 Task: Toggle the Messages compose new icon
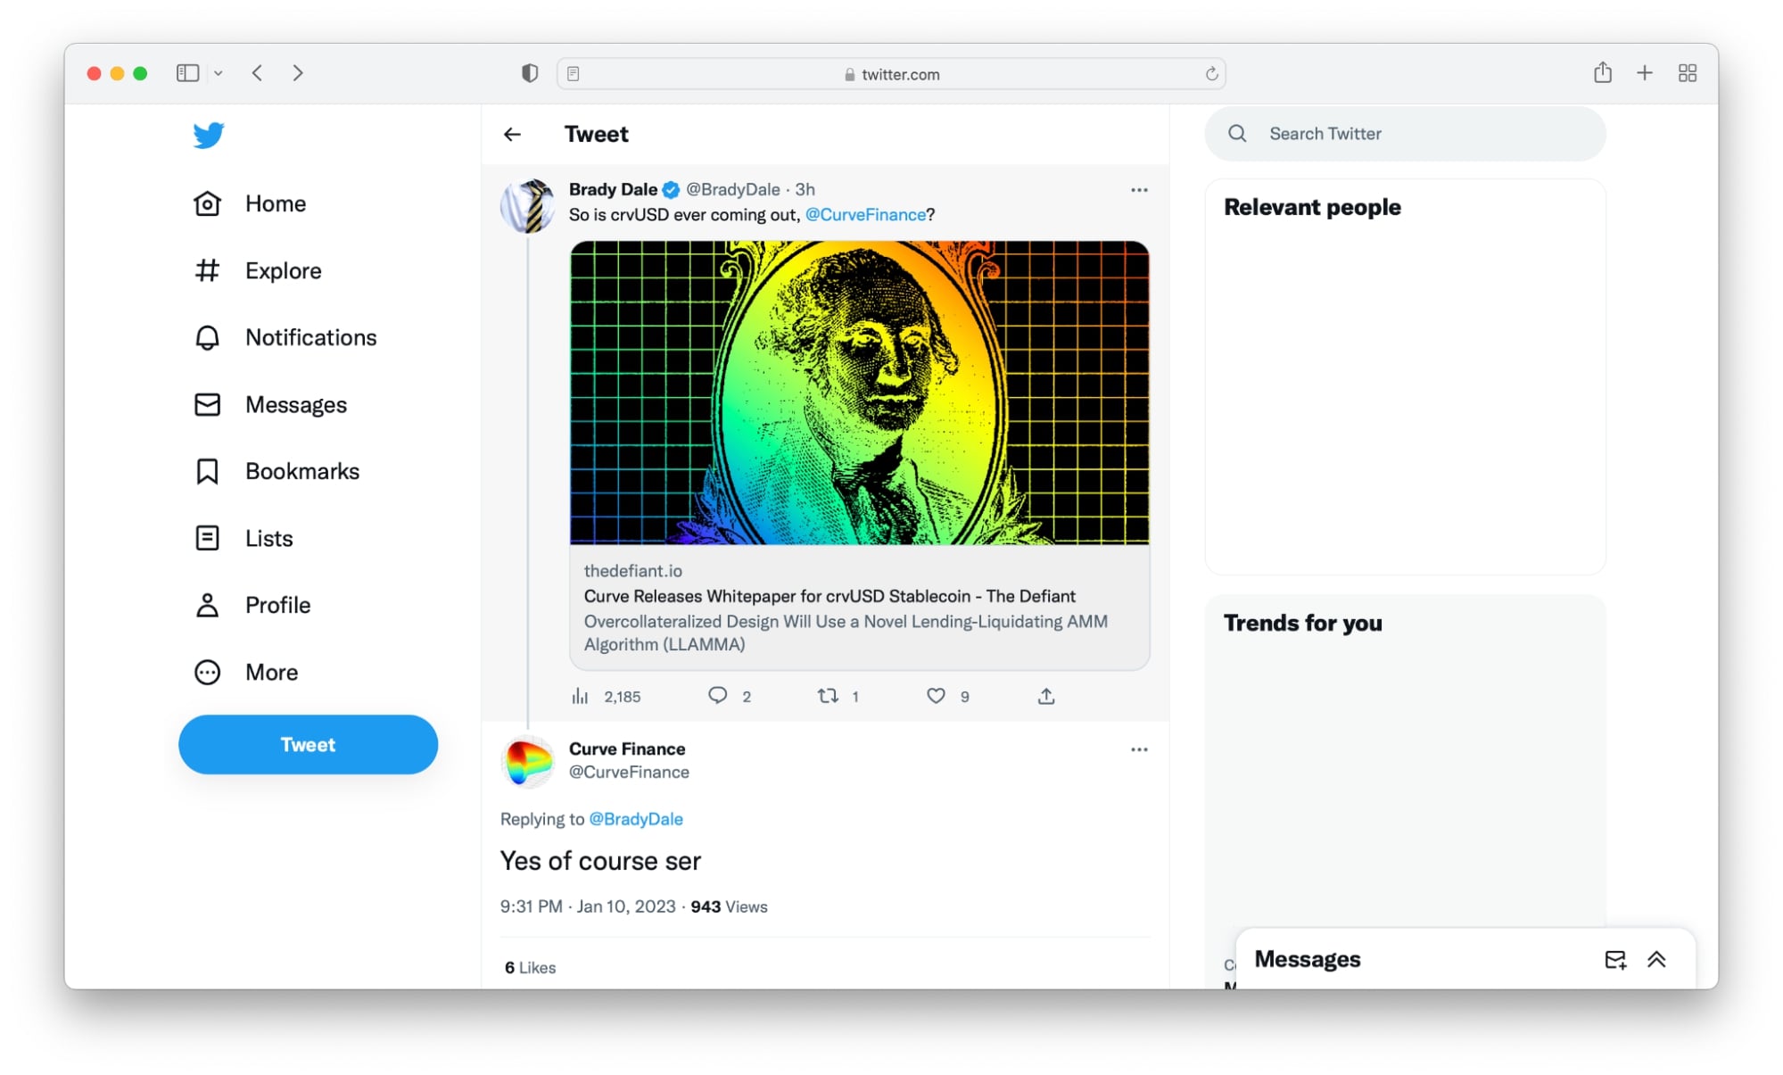pos(1615,958)
